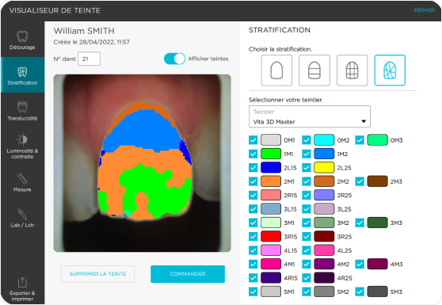This screenshot has height=305, width=442.
Task: Choose the detailed mosaic stratification icon
Action: pyautogui.click(x=390, y=71)
